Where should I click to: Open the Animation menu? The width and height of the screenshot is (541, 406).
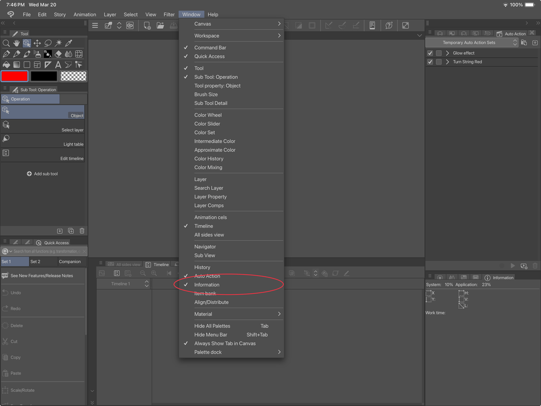click(85, 15)
